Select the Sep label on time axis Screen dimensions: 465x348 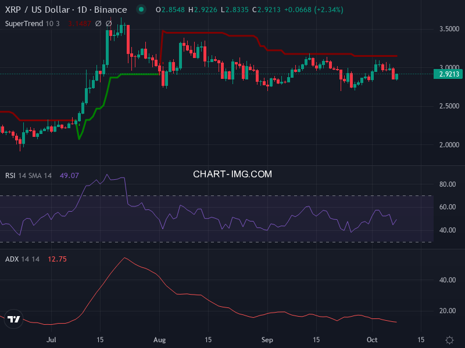click(x=267, y=339)
